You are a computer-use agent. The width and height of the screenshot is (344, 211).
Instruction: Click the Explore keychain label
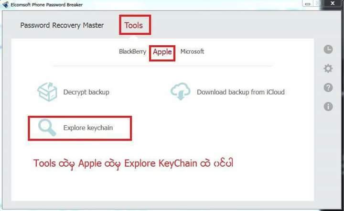pyautogui.click(x=88, y=128)
